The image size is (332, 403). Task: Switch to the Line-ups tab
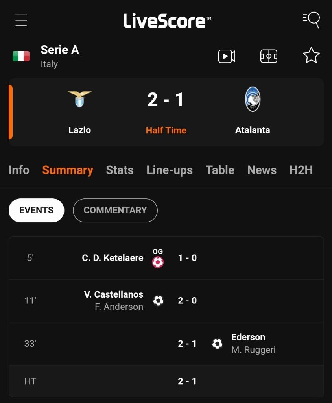point(170,170)
